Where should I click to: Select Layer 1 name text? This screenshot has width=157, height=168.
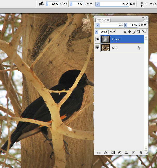(116, 39)
